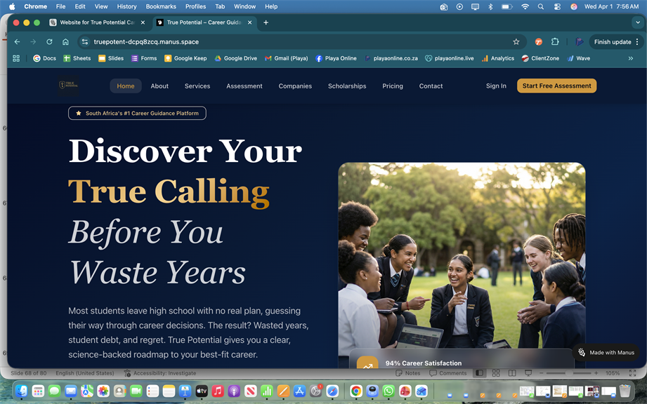Select the True Potential – Career Guide tab

[x=204, y=22]
